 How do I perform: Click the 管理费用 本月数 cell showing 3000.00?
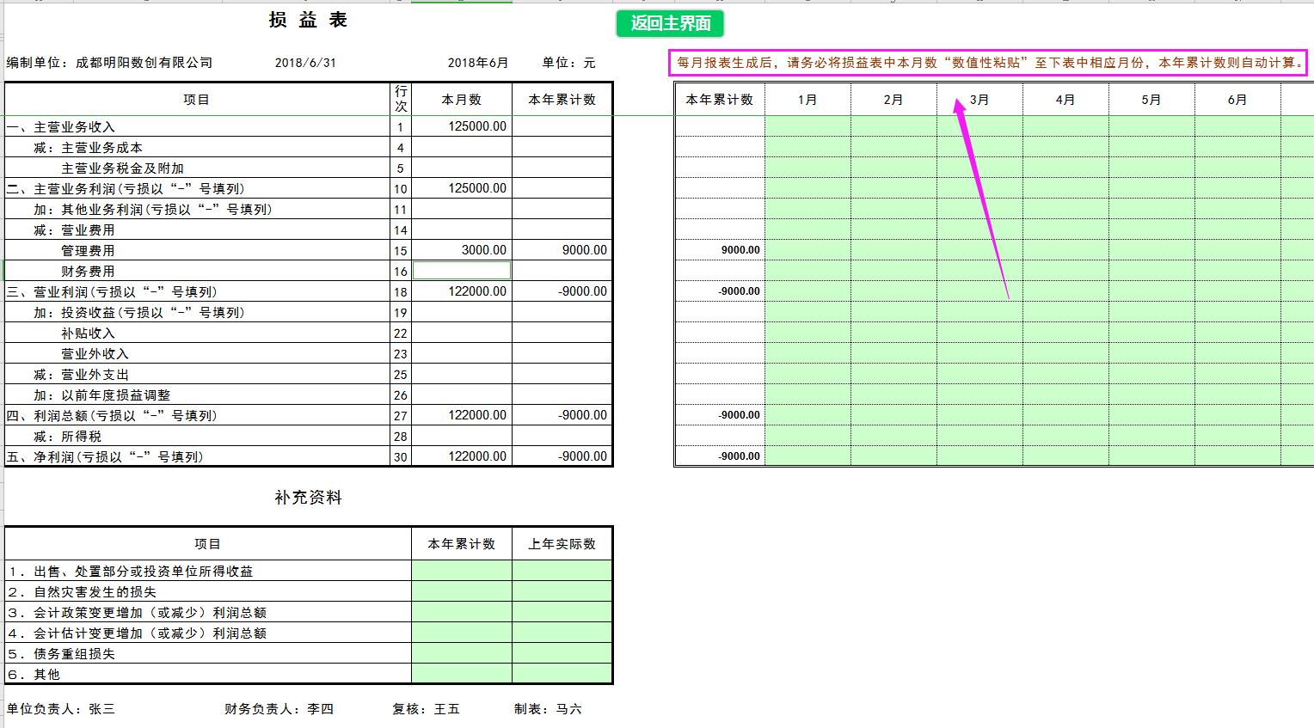[x=462, y=249]
